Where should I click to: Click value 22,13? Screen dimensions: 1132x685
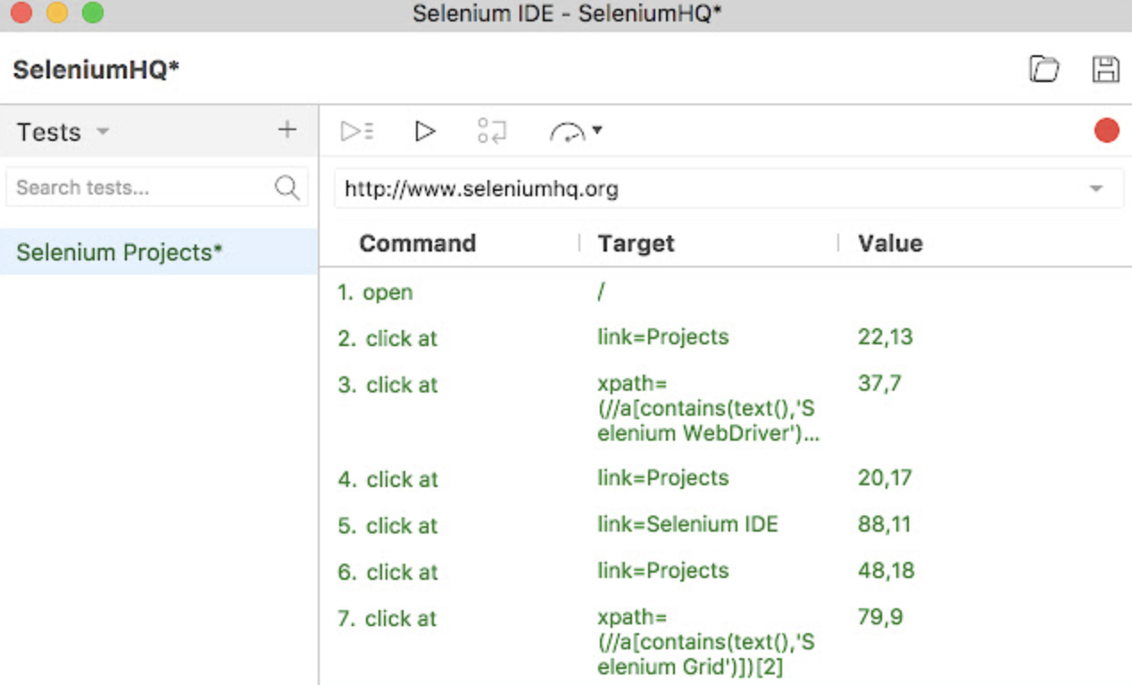click(x=886, y=337)
